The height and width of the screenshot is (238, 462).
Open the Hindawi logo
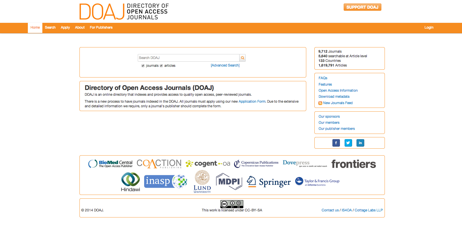(x=131, y=182)
